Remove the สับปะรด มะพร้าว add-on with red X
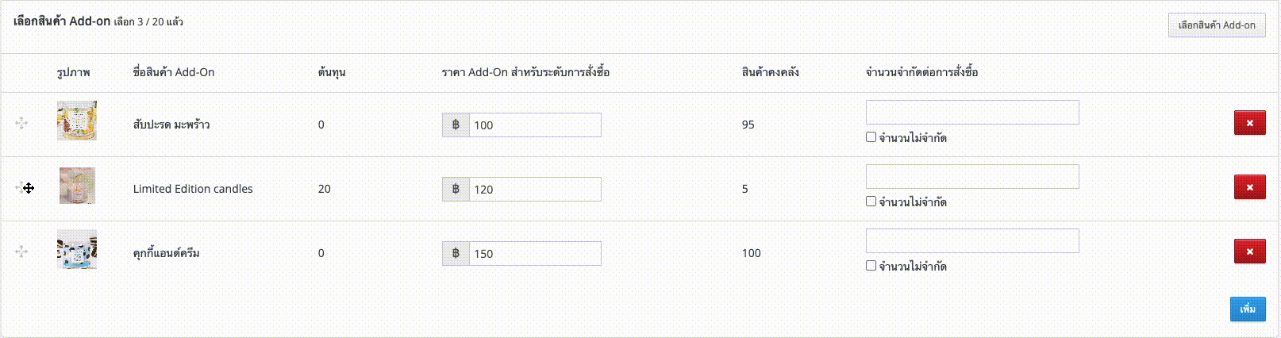 [x=1249, y=123]
